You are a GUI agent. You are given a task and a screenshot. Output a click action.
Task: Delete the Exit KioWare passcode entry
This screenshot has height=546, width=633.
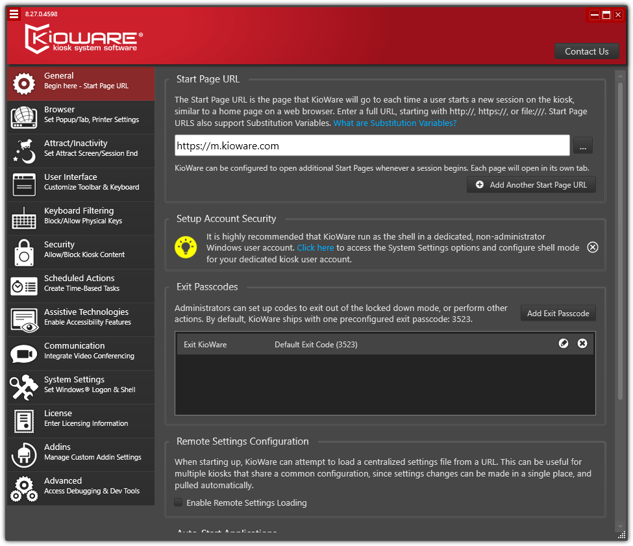point(582,343)
